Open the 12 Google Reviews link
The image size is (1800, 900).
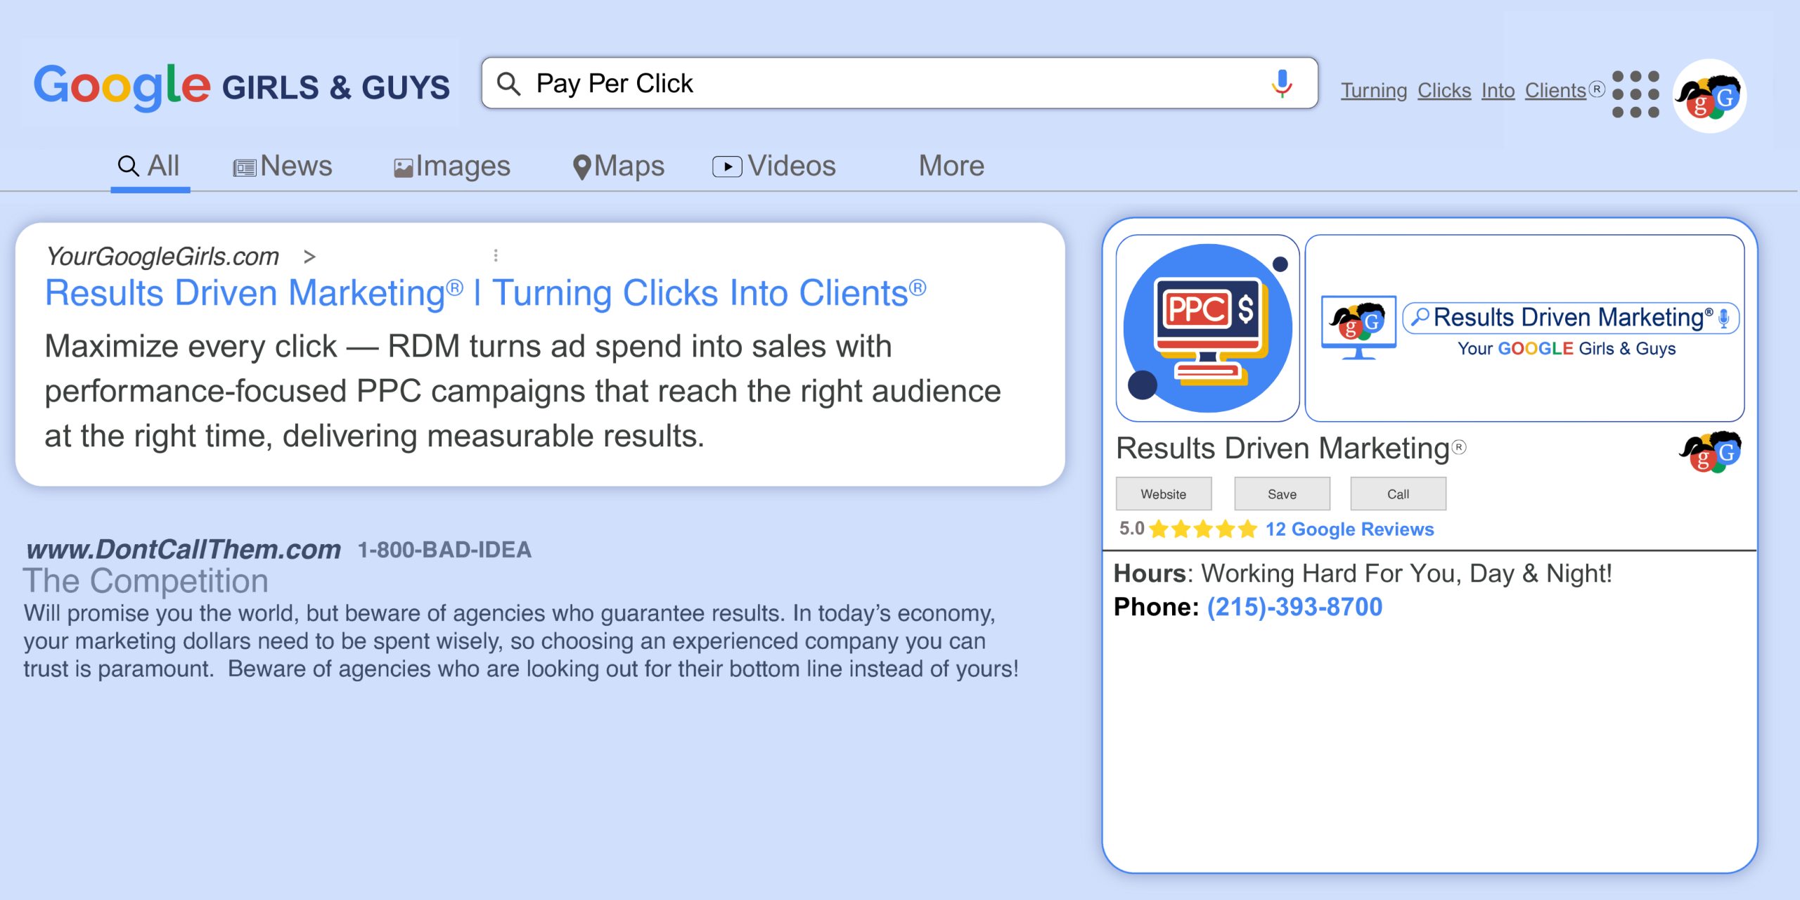pyautogui.click(x=1349, y=529)
